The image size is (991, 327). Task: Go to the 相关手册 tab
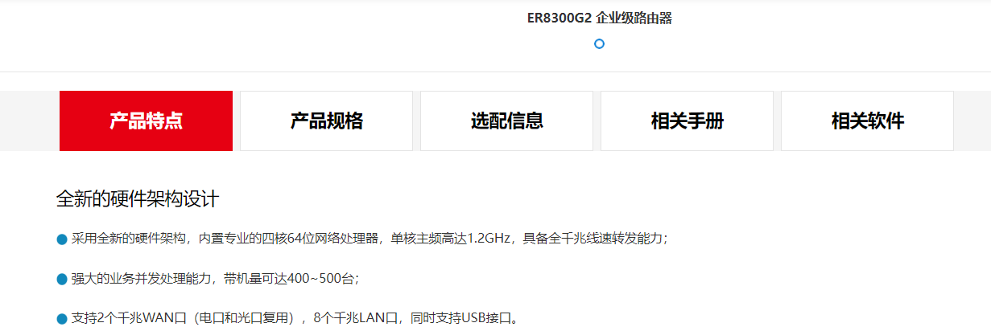tap(687, 121)
